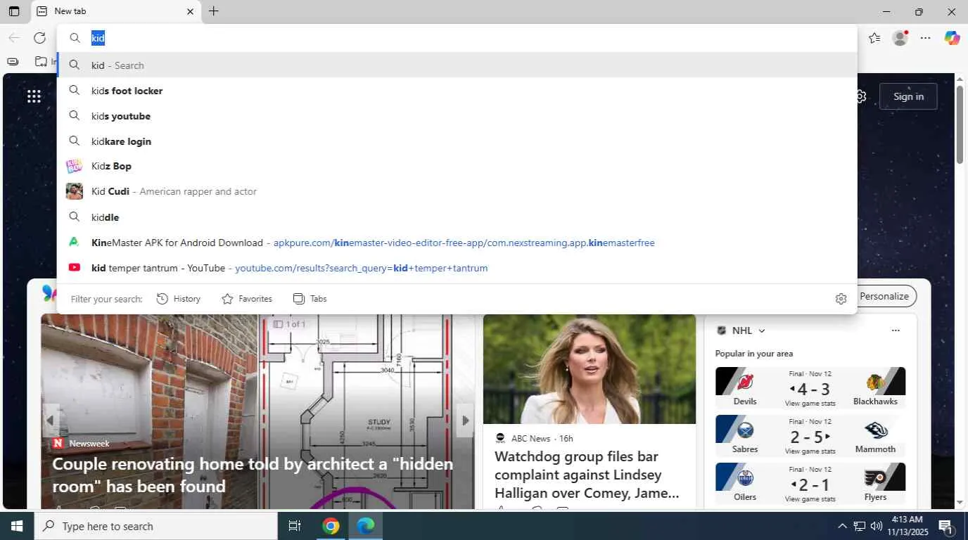Click the YouTube icon in suggestions
The image size is (968, 540).
pos(74,267)
